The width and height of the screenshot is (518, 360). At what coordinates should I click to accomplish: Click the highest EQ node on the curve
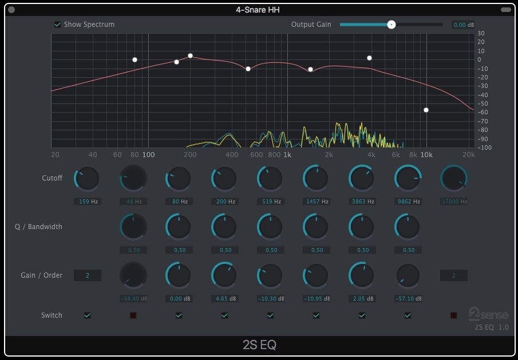click(190, 55)
